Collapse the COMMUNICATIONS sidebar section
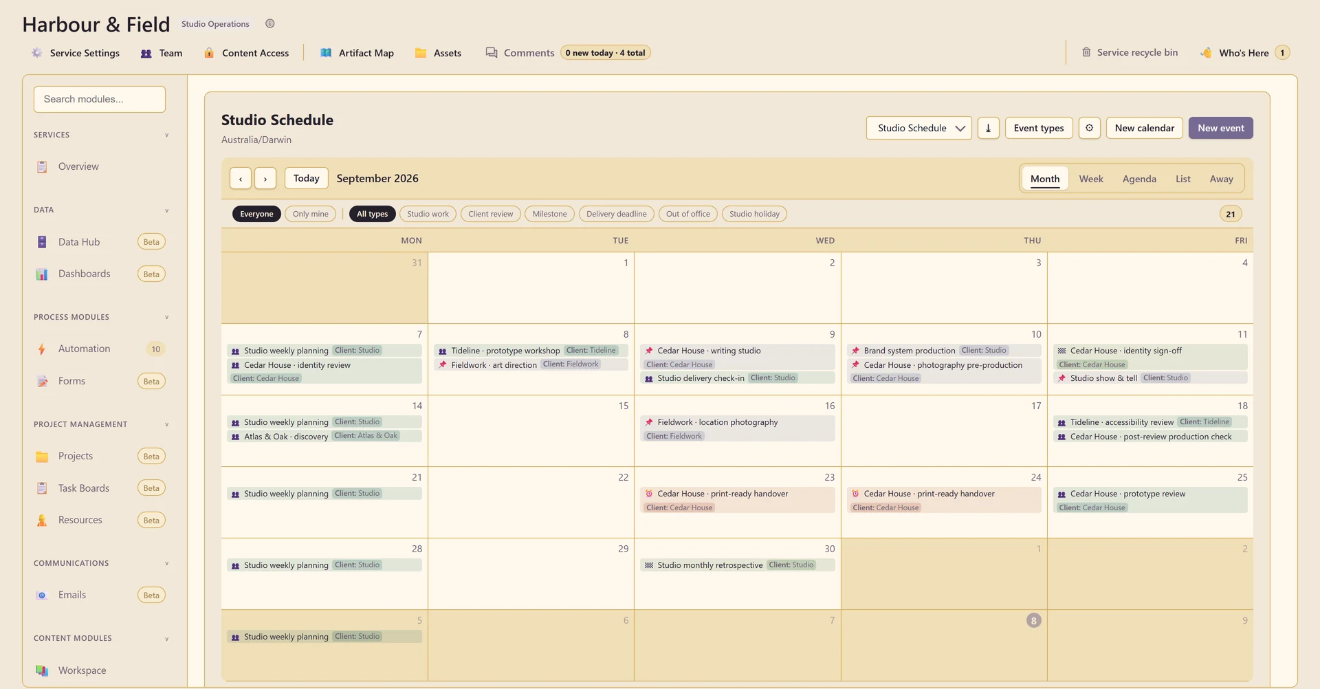 [x=167, y=563]
